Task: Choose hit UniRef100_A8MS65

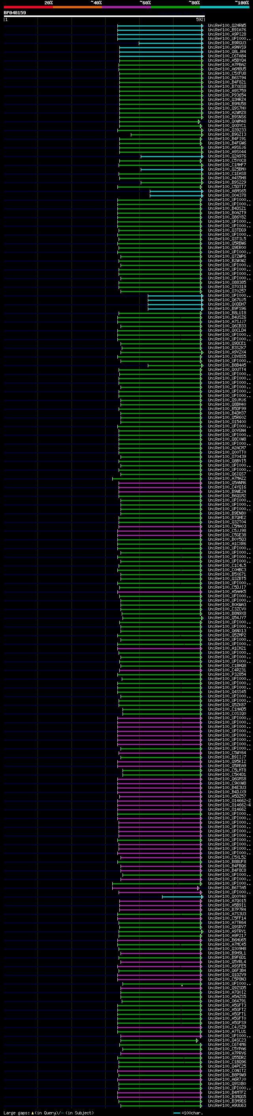Action: [227, 191]
